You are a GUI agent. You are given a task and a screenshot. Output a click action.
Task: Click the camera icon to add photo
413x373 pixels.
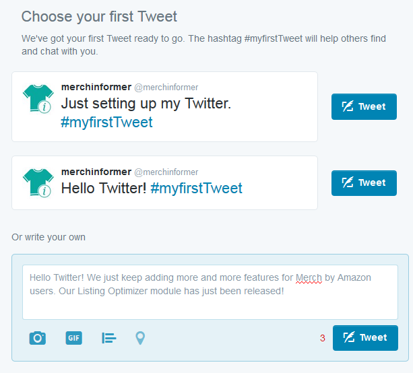click(38, 338)
